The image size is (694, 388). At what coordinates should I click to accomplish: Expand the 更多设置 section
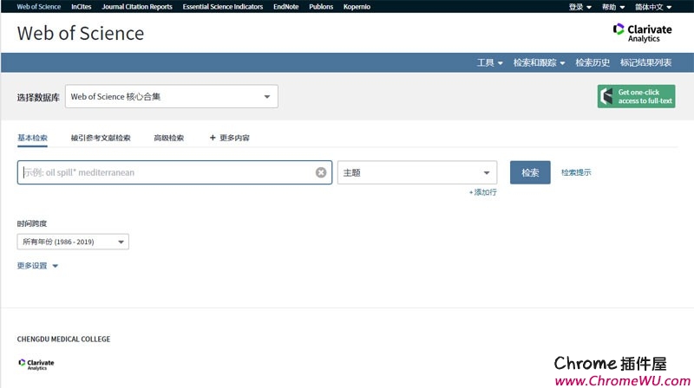coord(37,266)
